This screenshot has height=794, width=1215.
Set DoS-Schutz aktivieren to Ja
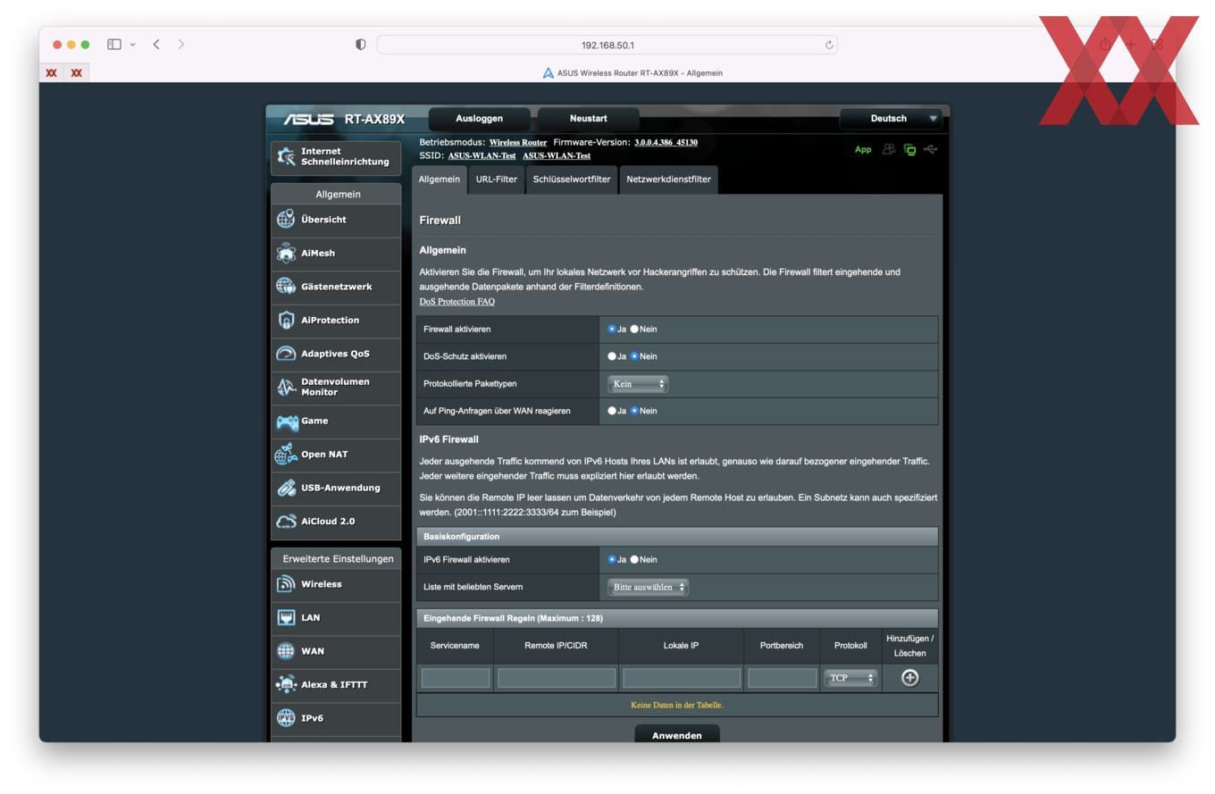click(x=612, y=356)
